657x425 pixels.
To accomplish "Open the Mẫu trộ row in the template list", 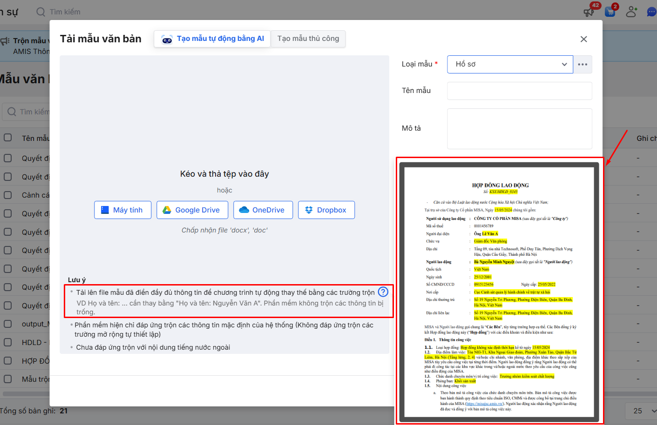I will coord(36,379).
